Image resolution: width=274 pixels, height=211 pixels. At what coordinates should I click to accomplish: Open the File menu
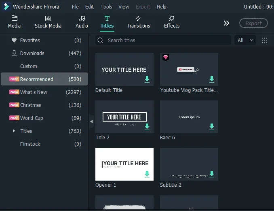coord(75,6)
